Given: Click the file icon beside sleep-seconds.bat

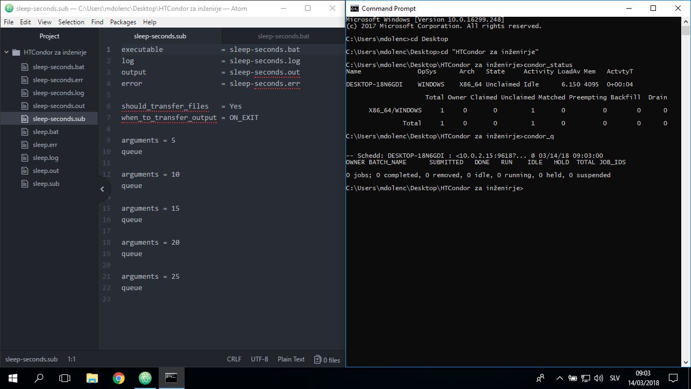Looking at the screenshot, I should click(x=24, y=67).
